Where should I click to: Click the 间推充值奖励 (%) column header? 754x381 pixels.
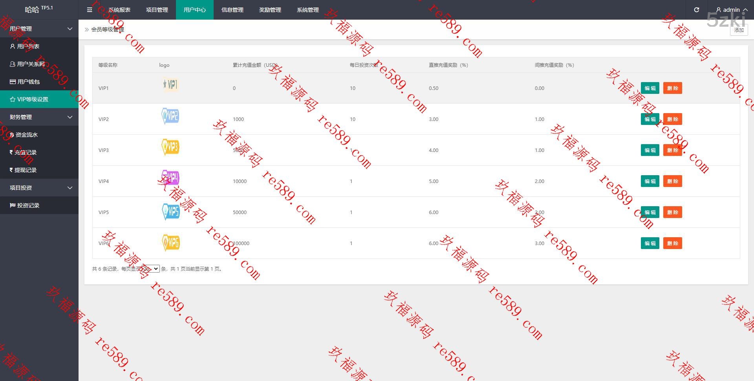tap(554, 65)
